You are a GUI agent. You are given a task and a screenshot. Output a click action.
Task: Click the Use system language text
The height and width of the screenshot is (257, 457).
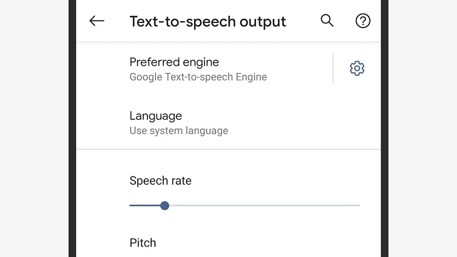[x=179, y=131]
